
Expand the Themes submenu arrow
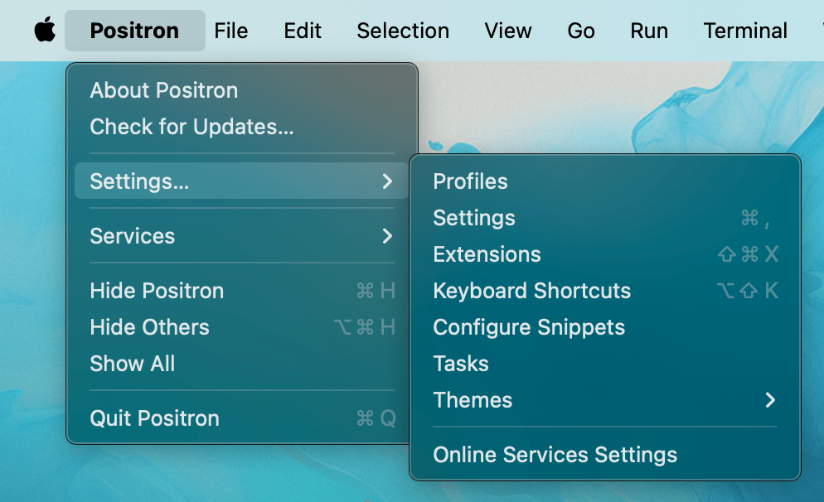(x=770, y=400)
